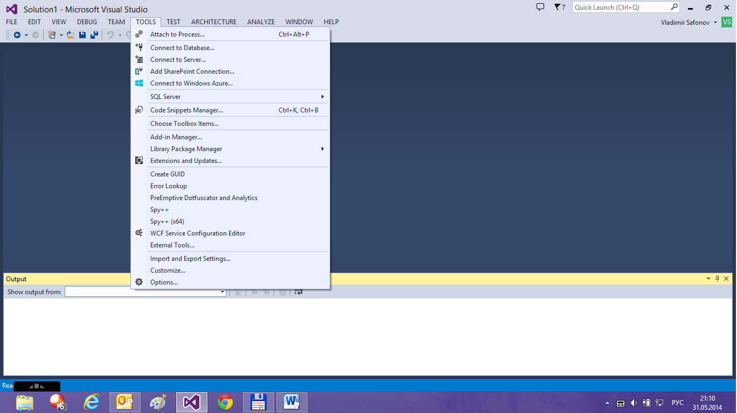Image resolution: width=737 pixels, height=413 pixels.
Task: Close the open TOOLS menu header
Action: coord(146,22)
